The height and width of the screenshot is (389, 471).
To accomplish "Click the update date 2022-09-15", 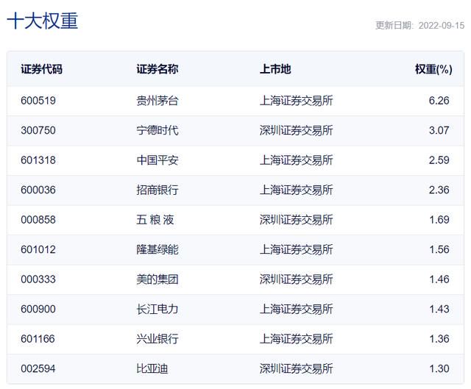I will click(442, 25).
